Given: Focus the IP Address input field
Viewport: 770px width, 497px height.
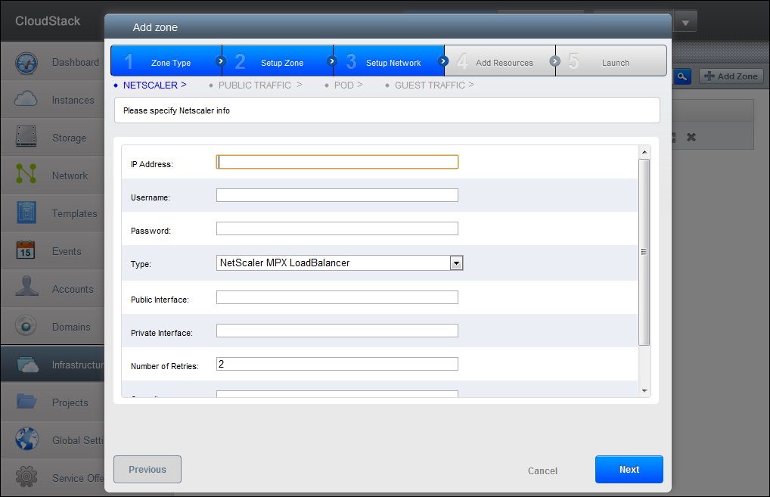Looking at the screenshot, I should pyautogui.click(x=337, y=162).
